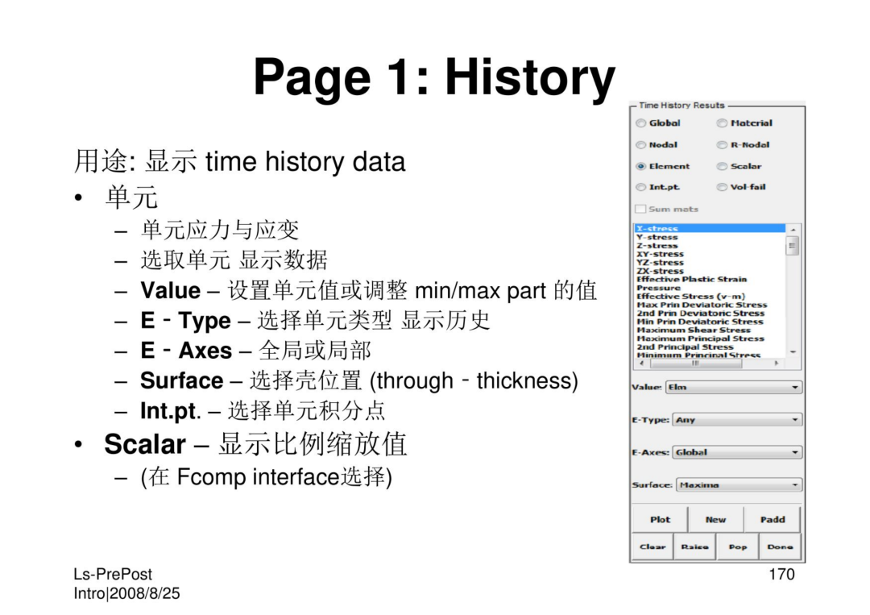The width and height of the screenshot is (870, 615).
Task: Click the Done button
Action: 780,546
